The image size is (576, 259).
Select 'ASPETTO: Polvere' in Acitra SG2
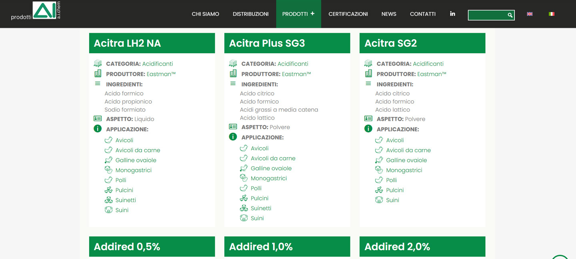(401, 119)
